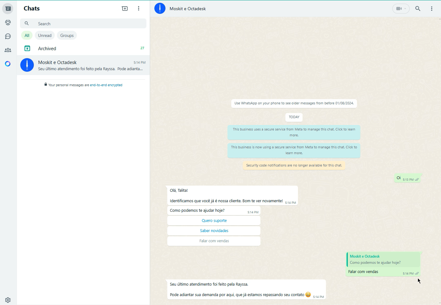Open the Channels sidebar icon
The width and height of the screenshot is (441, 305).
point(8,37)
